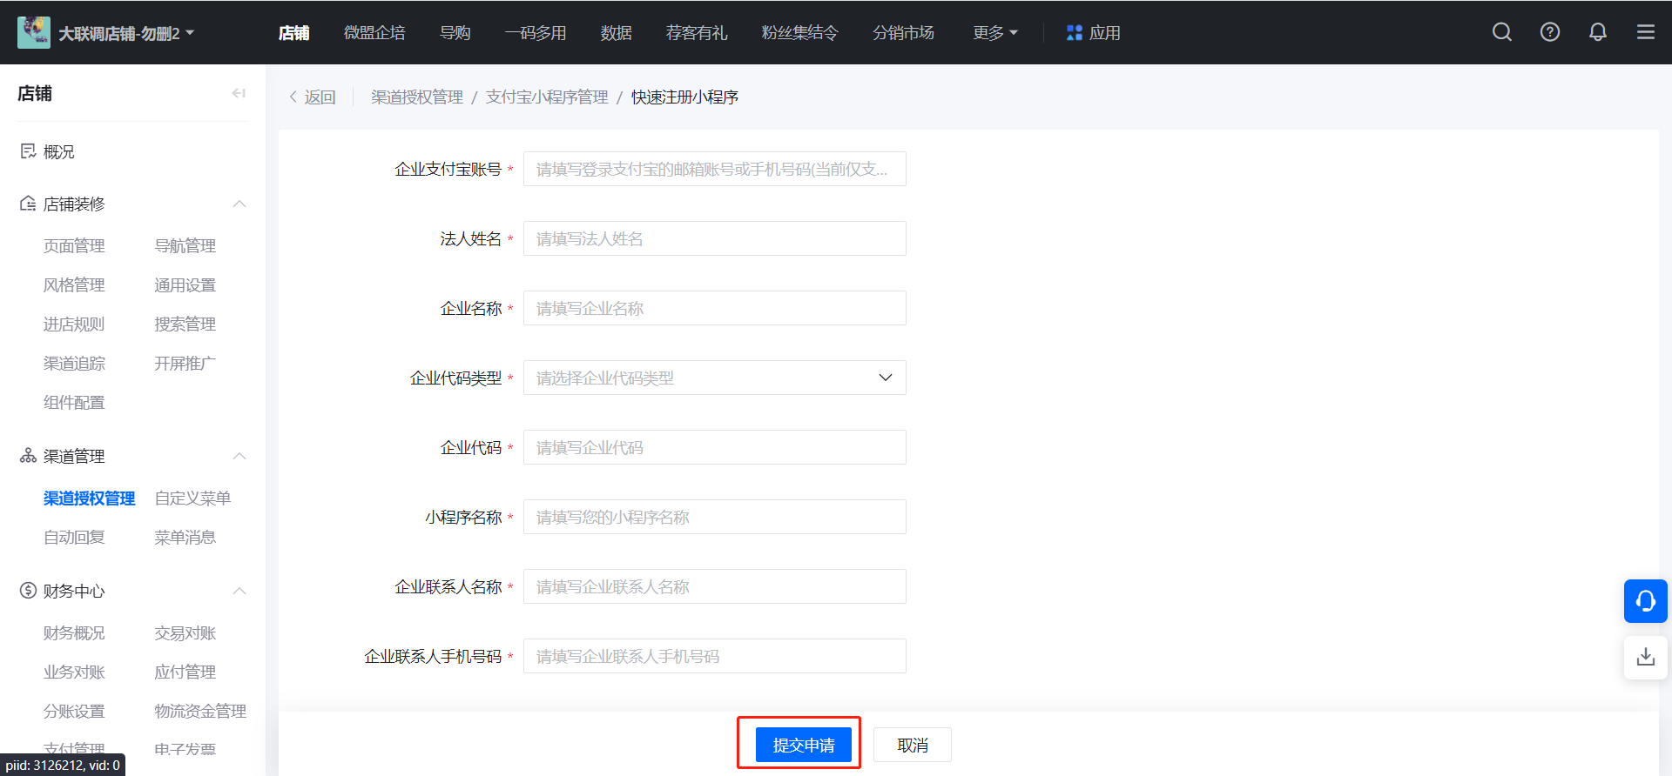Click the 应用 grid icon in navigation
The width and height of the screenshot is (1672, 776).
point(1074,33)
